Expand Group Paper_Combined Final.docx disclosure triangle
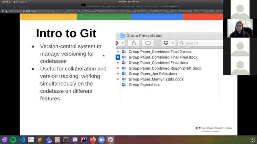 point(118,63)
